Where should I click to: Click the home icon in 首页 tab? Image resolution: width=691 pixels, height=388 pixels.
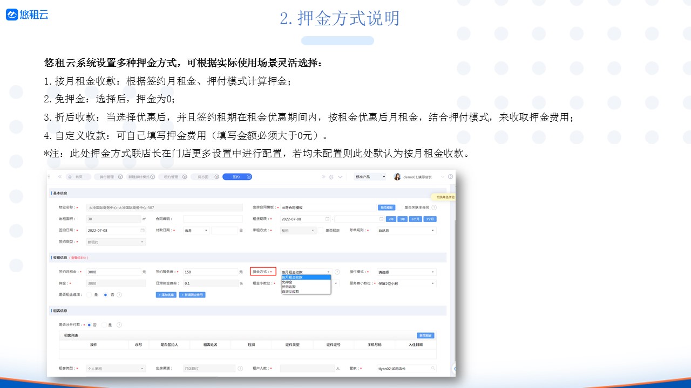(70, 177)
